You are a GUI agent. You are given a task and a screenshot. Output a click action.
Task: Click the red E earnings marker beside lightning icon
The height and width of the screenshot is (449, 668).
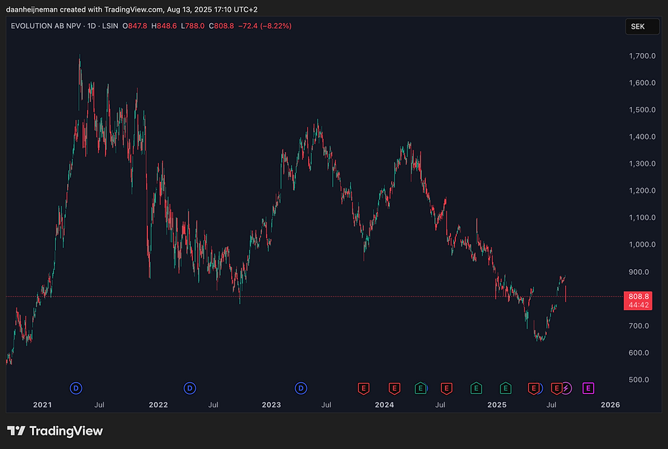point(556,388)
